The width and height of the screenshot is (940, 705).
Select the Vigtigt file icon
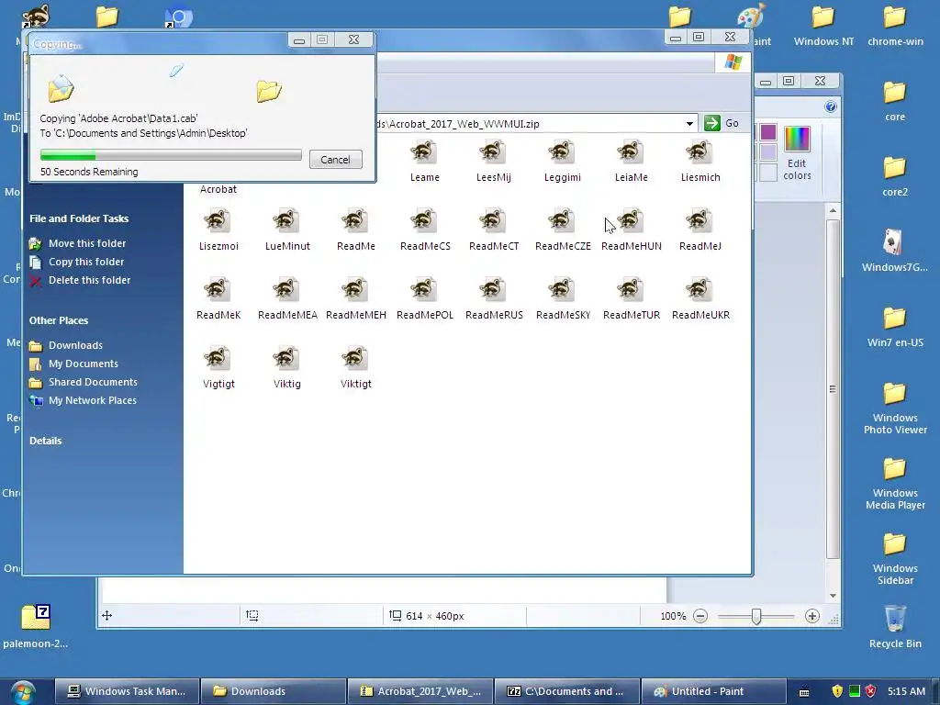point(218,359)
